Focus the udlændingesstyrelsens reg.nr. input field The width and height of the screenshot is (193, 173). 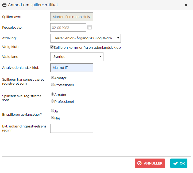coord(72,128)
